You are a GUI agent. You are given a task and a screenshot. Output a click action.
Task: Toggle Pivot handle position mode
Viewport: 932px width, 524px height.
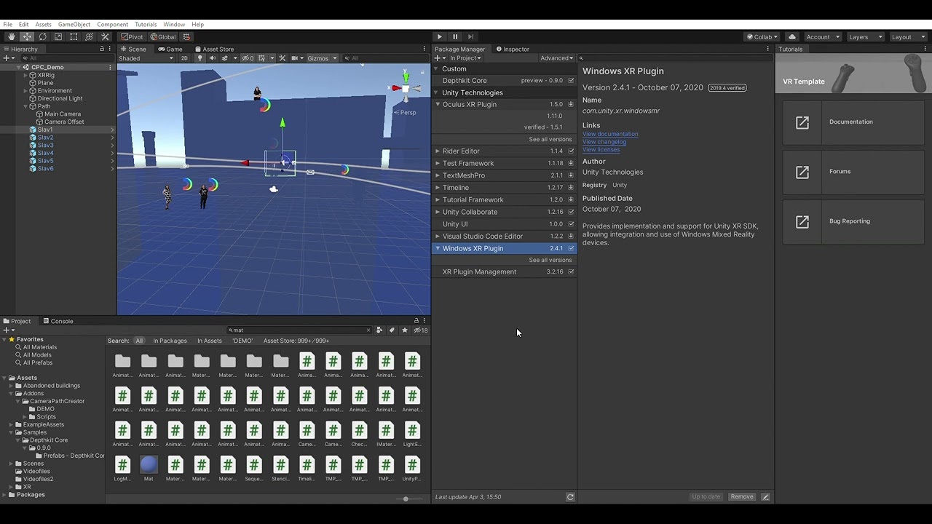pyautogui.click(x=132, y=37)
